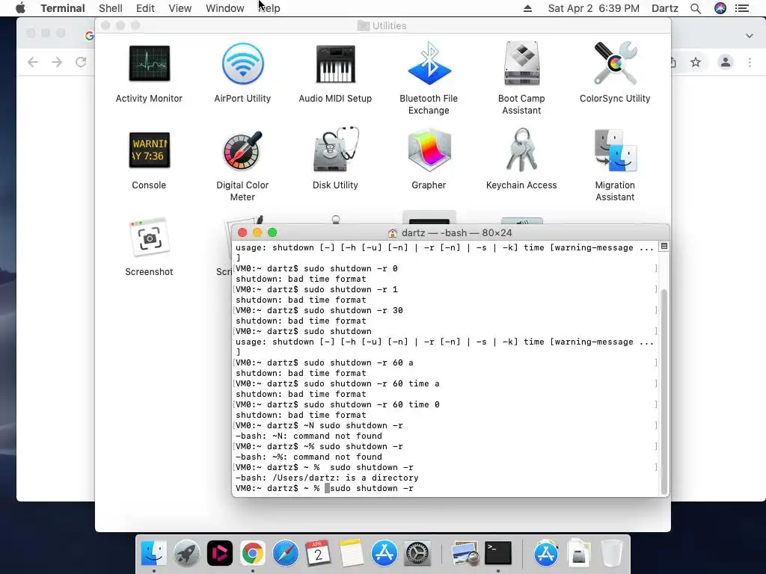Image resolution: width=766 pixels, height=574 pixels.
Task: Launch Grapher app
Action: (x=429, y=150)
